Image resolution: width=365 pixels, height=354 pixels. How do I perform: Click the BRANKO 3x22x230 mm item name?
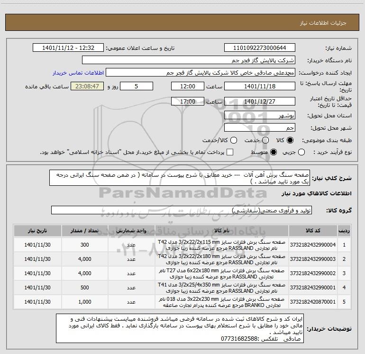tap(222, 302)
